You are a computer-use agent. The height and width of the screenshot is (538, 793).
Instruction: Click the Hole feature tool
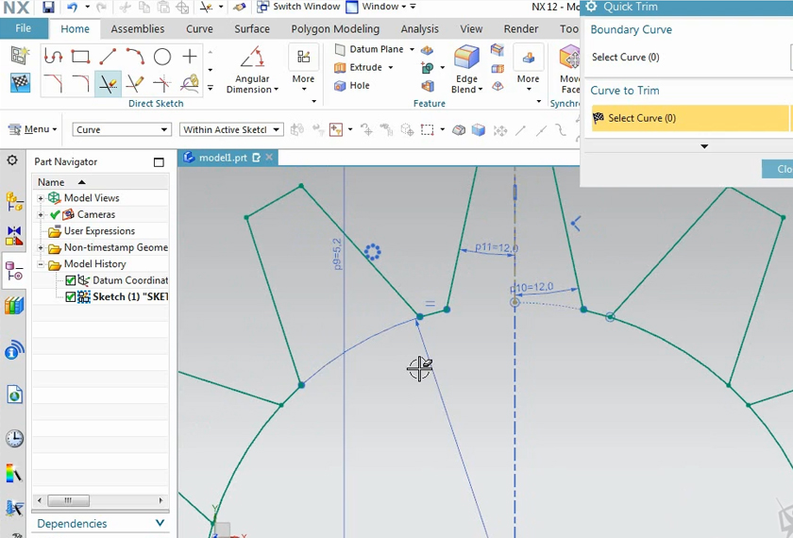coord(352,86)
